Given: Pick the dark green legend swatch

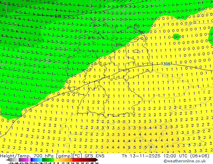Looking at the screenshot, I should click(43, 160).
